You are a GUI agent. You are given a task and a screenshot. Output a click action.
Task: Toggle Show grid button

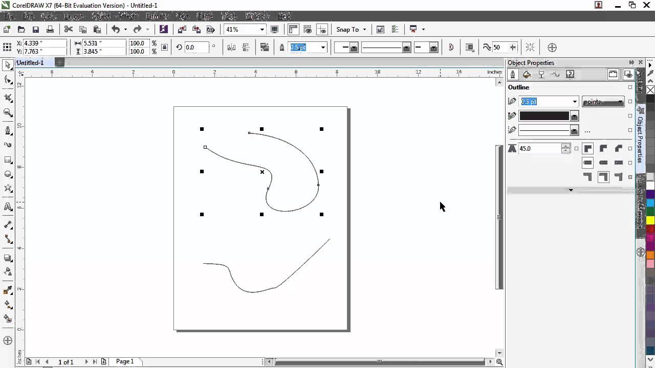[308, 30]
